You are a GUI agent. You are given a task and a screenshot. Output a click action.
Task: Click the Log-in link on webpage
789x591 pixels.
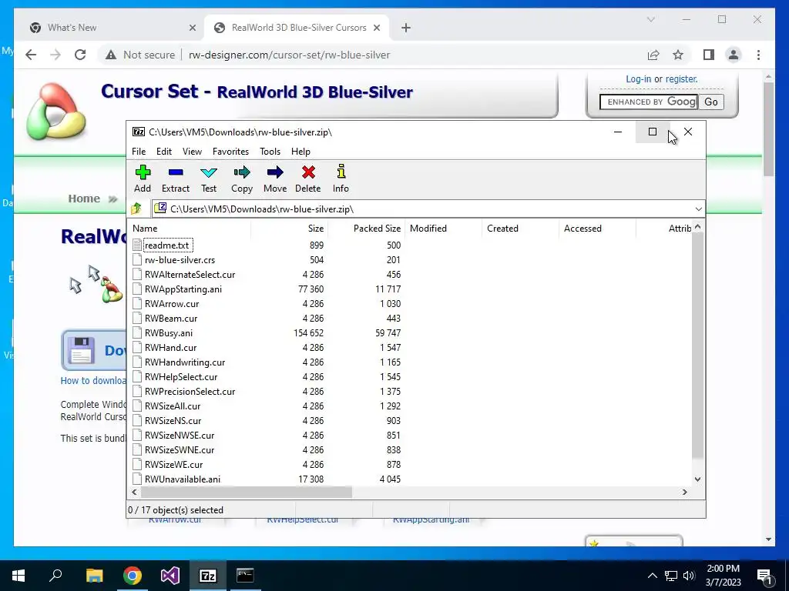click(x=638, y=79)
